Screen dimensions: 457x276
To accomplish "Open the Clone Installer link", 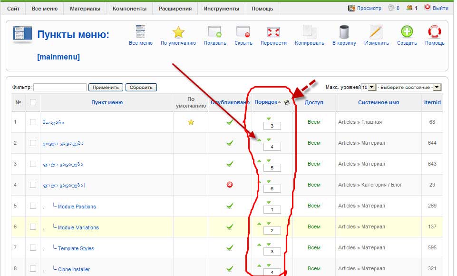I will pos(74,270).
